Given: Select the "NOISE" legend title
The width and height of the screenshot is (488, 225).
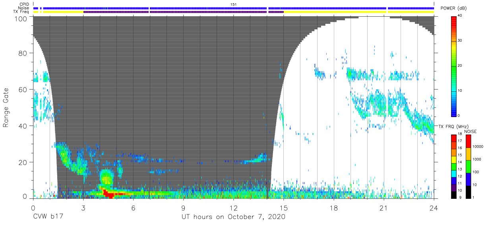Looking at the screenshot, I should coord(470,131).
